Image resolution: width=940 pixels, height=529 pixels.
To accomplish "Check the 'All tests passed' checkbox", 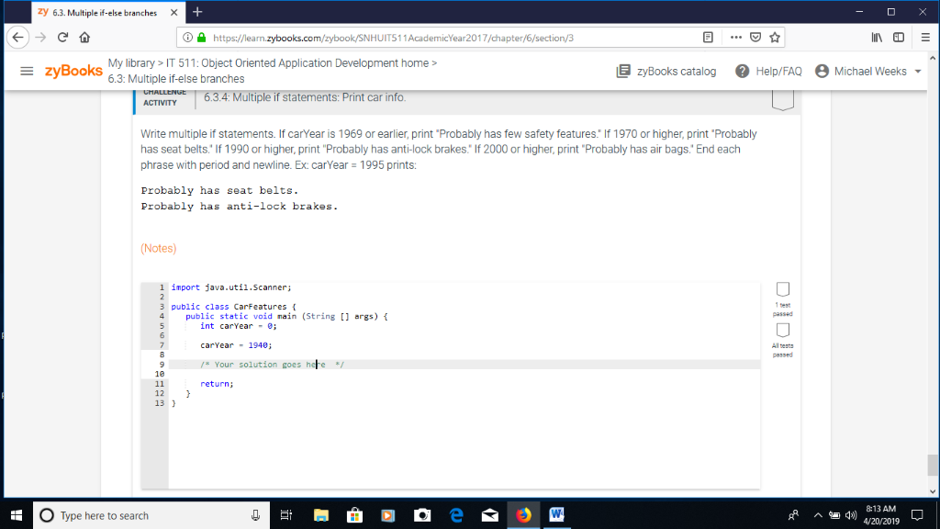I will (x=782, y=329).
